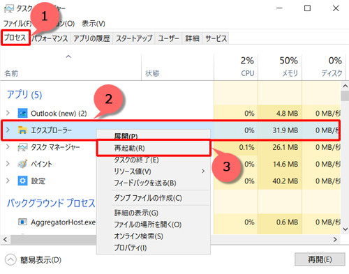Click the 簡易表示(D) link
The width and height of the screenshot is (349, 274).
(40, 260)
